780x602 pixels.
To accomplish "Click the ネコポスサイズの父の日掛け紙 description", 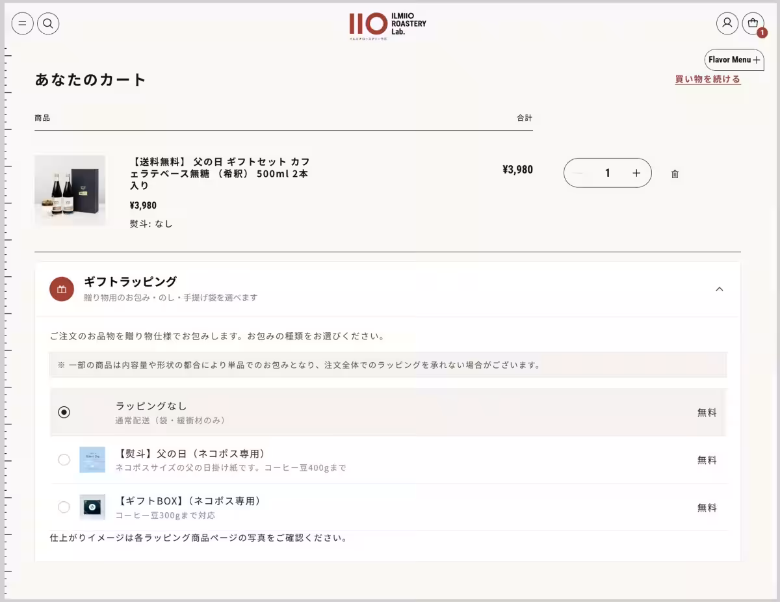I will coord(231,468).
